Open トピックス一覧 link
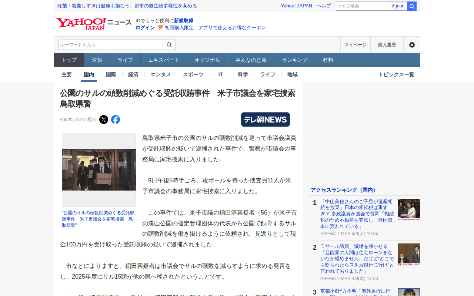The width and height of the screenshot is (474, 296). tap(396, 74)
